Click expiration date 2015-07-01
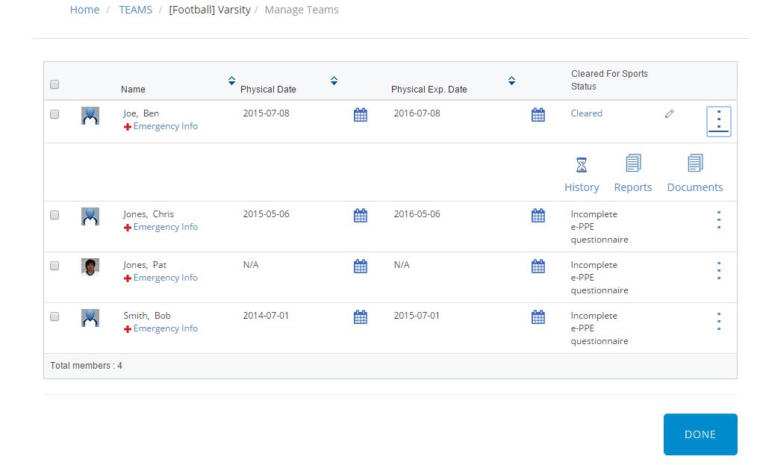This screenshot has width=763, height=465. (x=417, y=316)
